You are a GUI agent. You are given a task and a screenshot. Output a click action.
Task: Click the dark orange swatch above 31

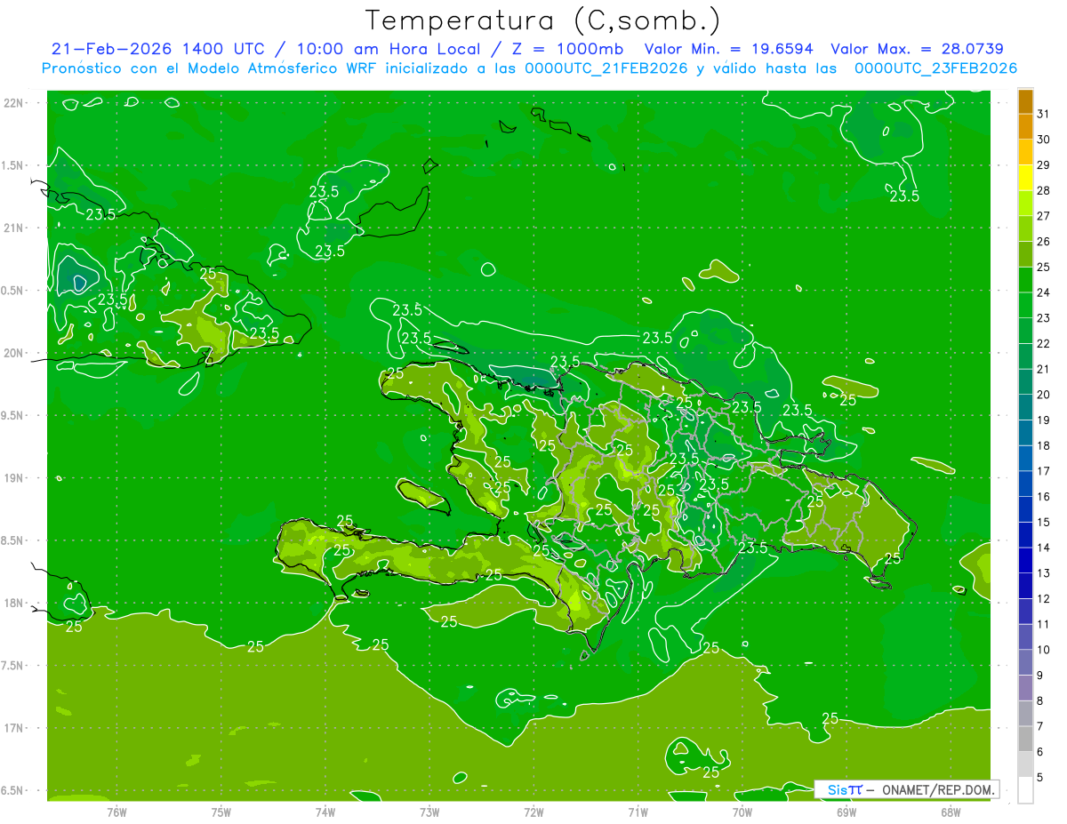[x=1025, y=101]
